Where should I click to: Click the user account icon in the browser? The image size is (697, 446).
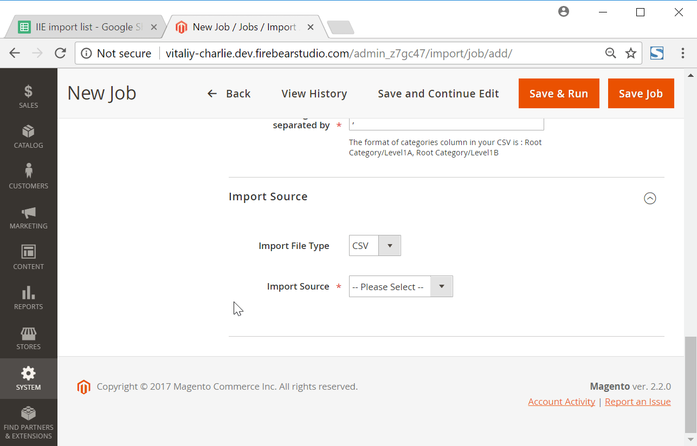point(563,11)
